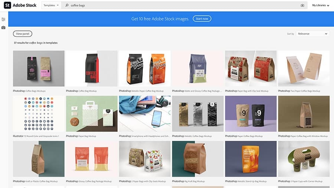Click the View panel button
This screenshot has height=188, width=334.
click(x=23, y=34)
